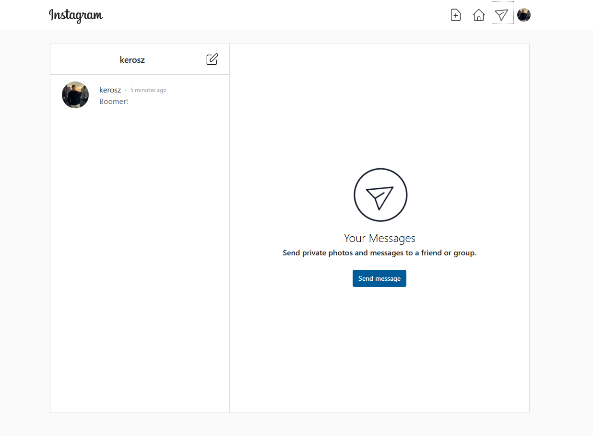Viewport: 593px width, 436px height.
Task: Click the large paper plane circle illustration
Action: [380, 195]
